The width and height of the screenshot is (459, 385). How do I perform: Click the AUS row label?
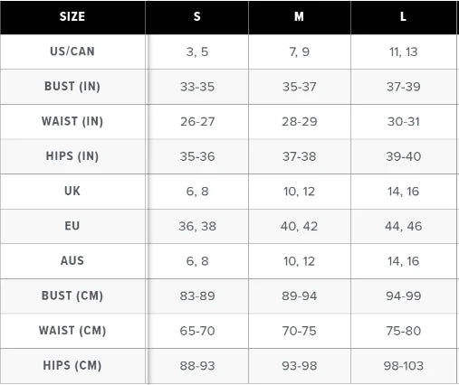(72, 261)
